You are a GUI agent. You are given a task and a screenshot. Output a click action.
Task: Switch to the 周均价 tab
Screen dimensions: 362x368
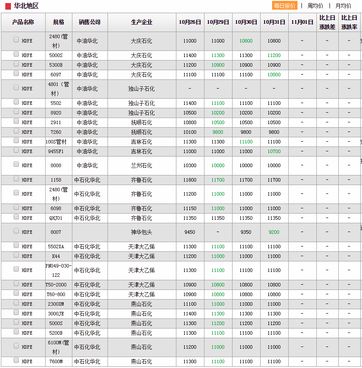pos(315,6)
